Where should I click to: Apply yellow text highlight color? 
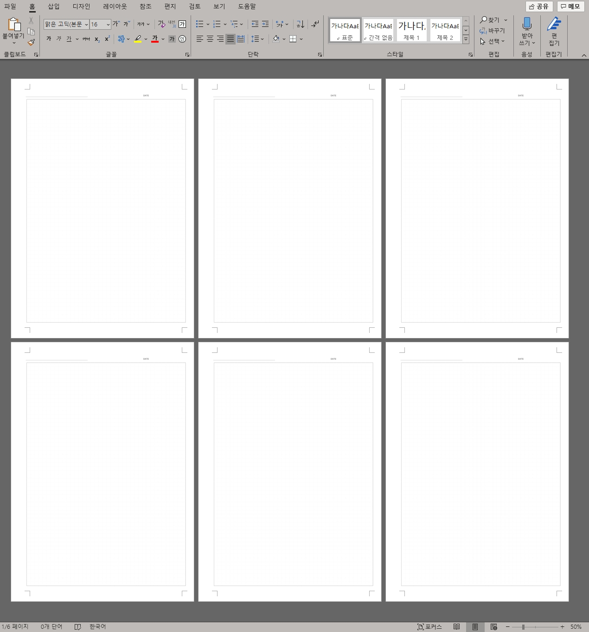pos(138,39)
